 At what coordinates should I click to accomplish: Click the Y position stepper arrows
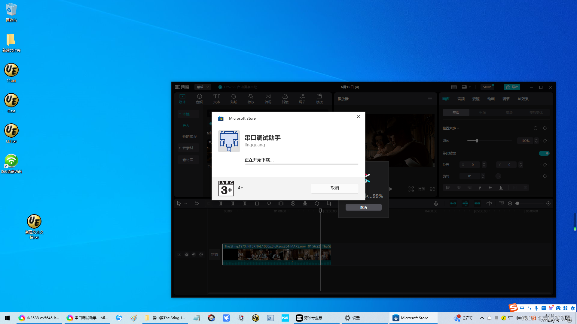[521, 165]
